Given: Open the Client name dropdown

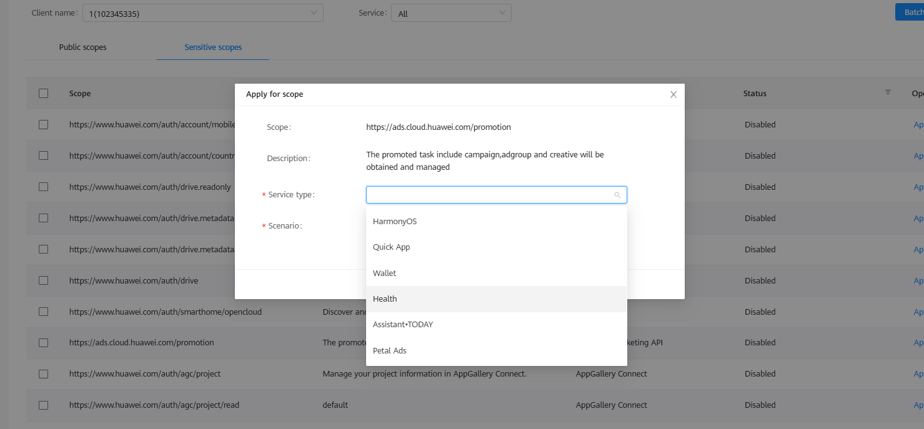Looking at the screenshot, I should click(202, 12).
